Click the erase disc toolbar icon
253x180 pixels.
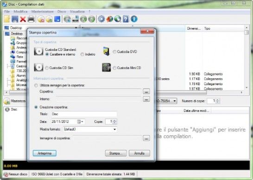coord(41,19)
